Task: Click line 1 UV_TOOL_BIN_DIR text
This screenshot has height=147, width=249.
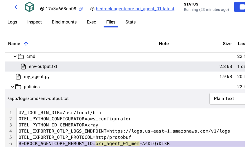Action: point(60,113)
